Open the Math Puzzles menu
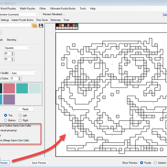 [28, 9]
